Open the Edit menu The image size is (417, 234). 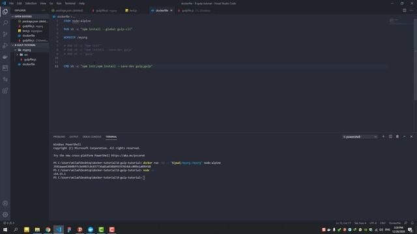pyautogui.click(x=20, y=3)
